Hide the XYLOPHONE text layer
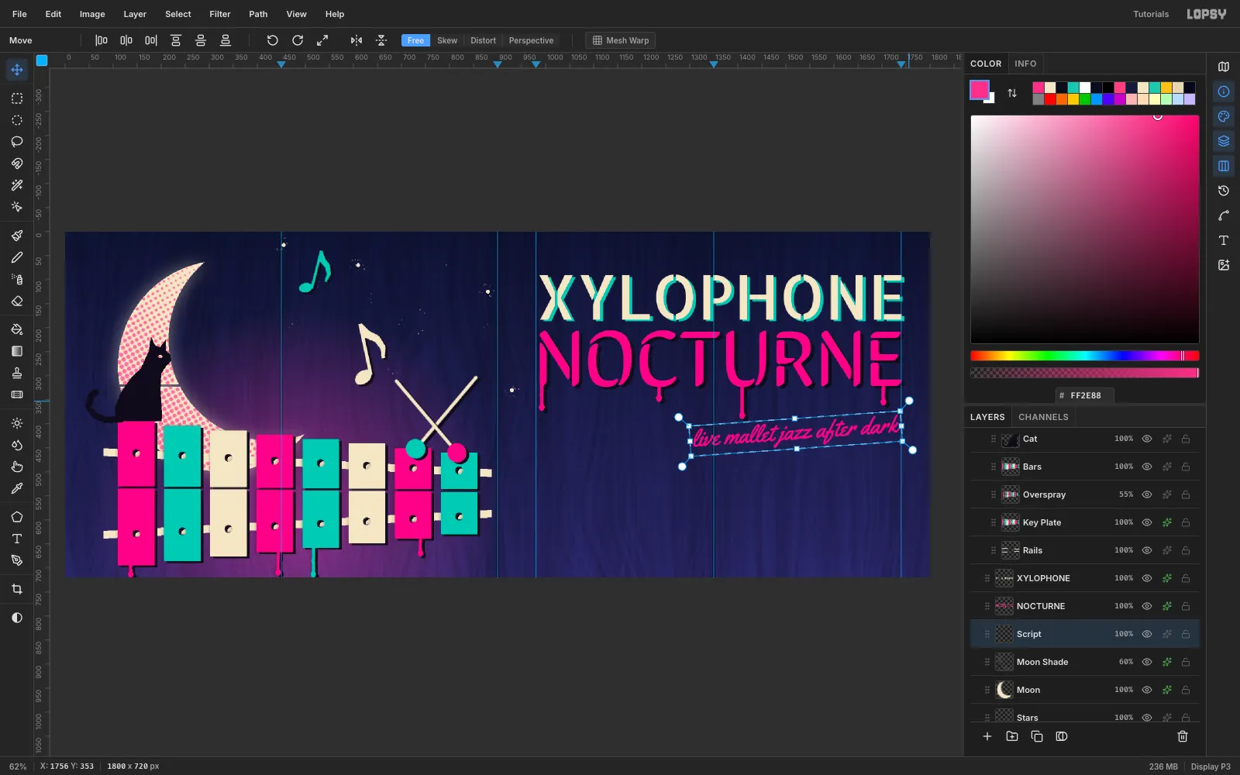 pyautogui.click(x=1147, y=578)
